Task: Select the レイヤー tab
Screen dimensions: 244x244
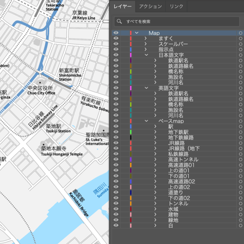Action: 123,6
